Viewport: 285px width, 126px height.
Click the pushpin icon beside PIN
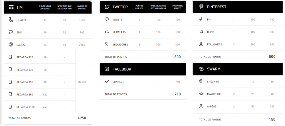[x=201, y=19]
